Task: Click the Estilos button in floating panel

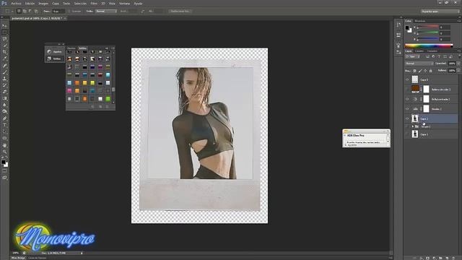Action: [55, 58]
